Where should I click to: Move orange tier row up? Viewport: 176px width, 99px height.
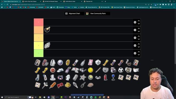139,29
